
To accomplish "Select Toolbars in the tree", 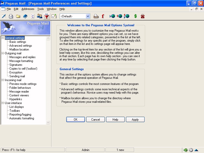I will click(15, 111).
